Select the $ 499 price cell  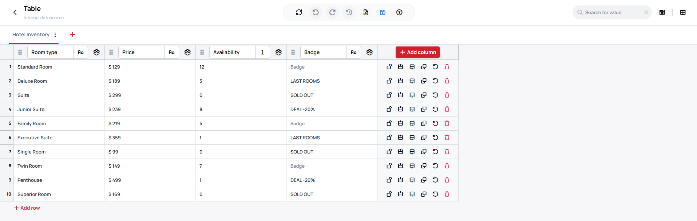[150, 180]
